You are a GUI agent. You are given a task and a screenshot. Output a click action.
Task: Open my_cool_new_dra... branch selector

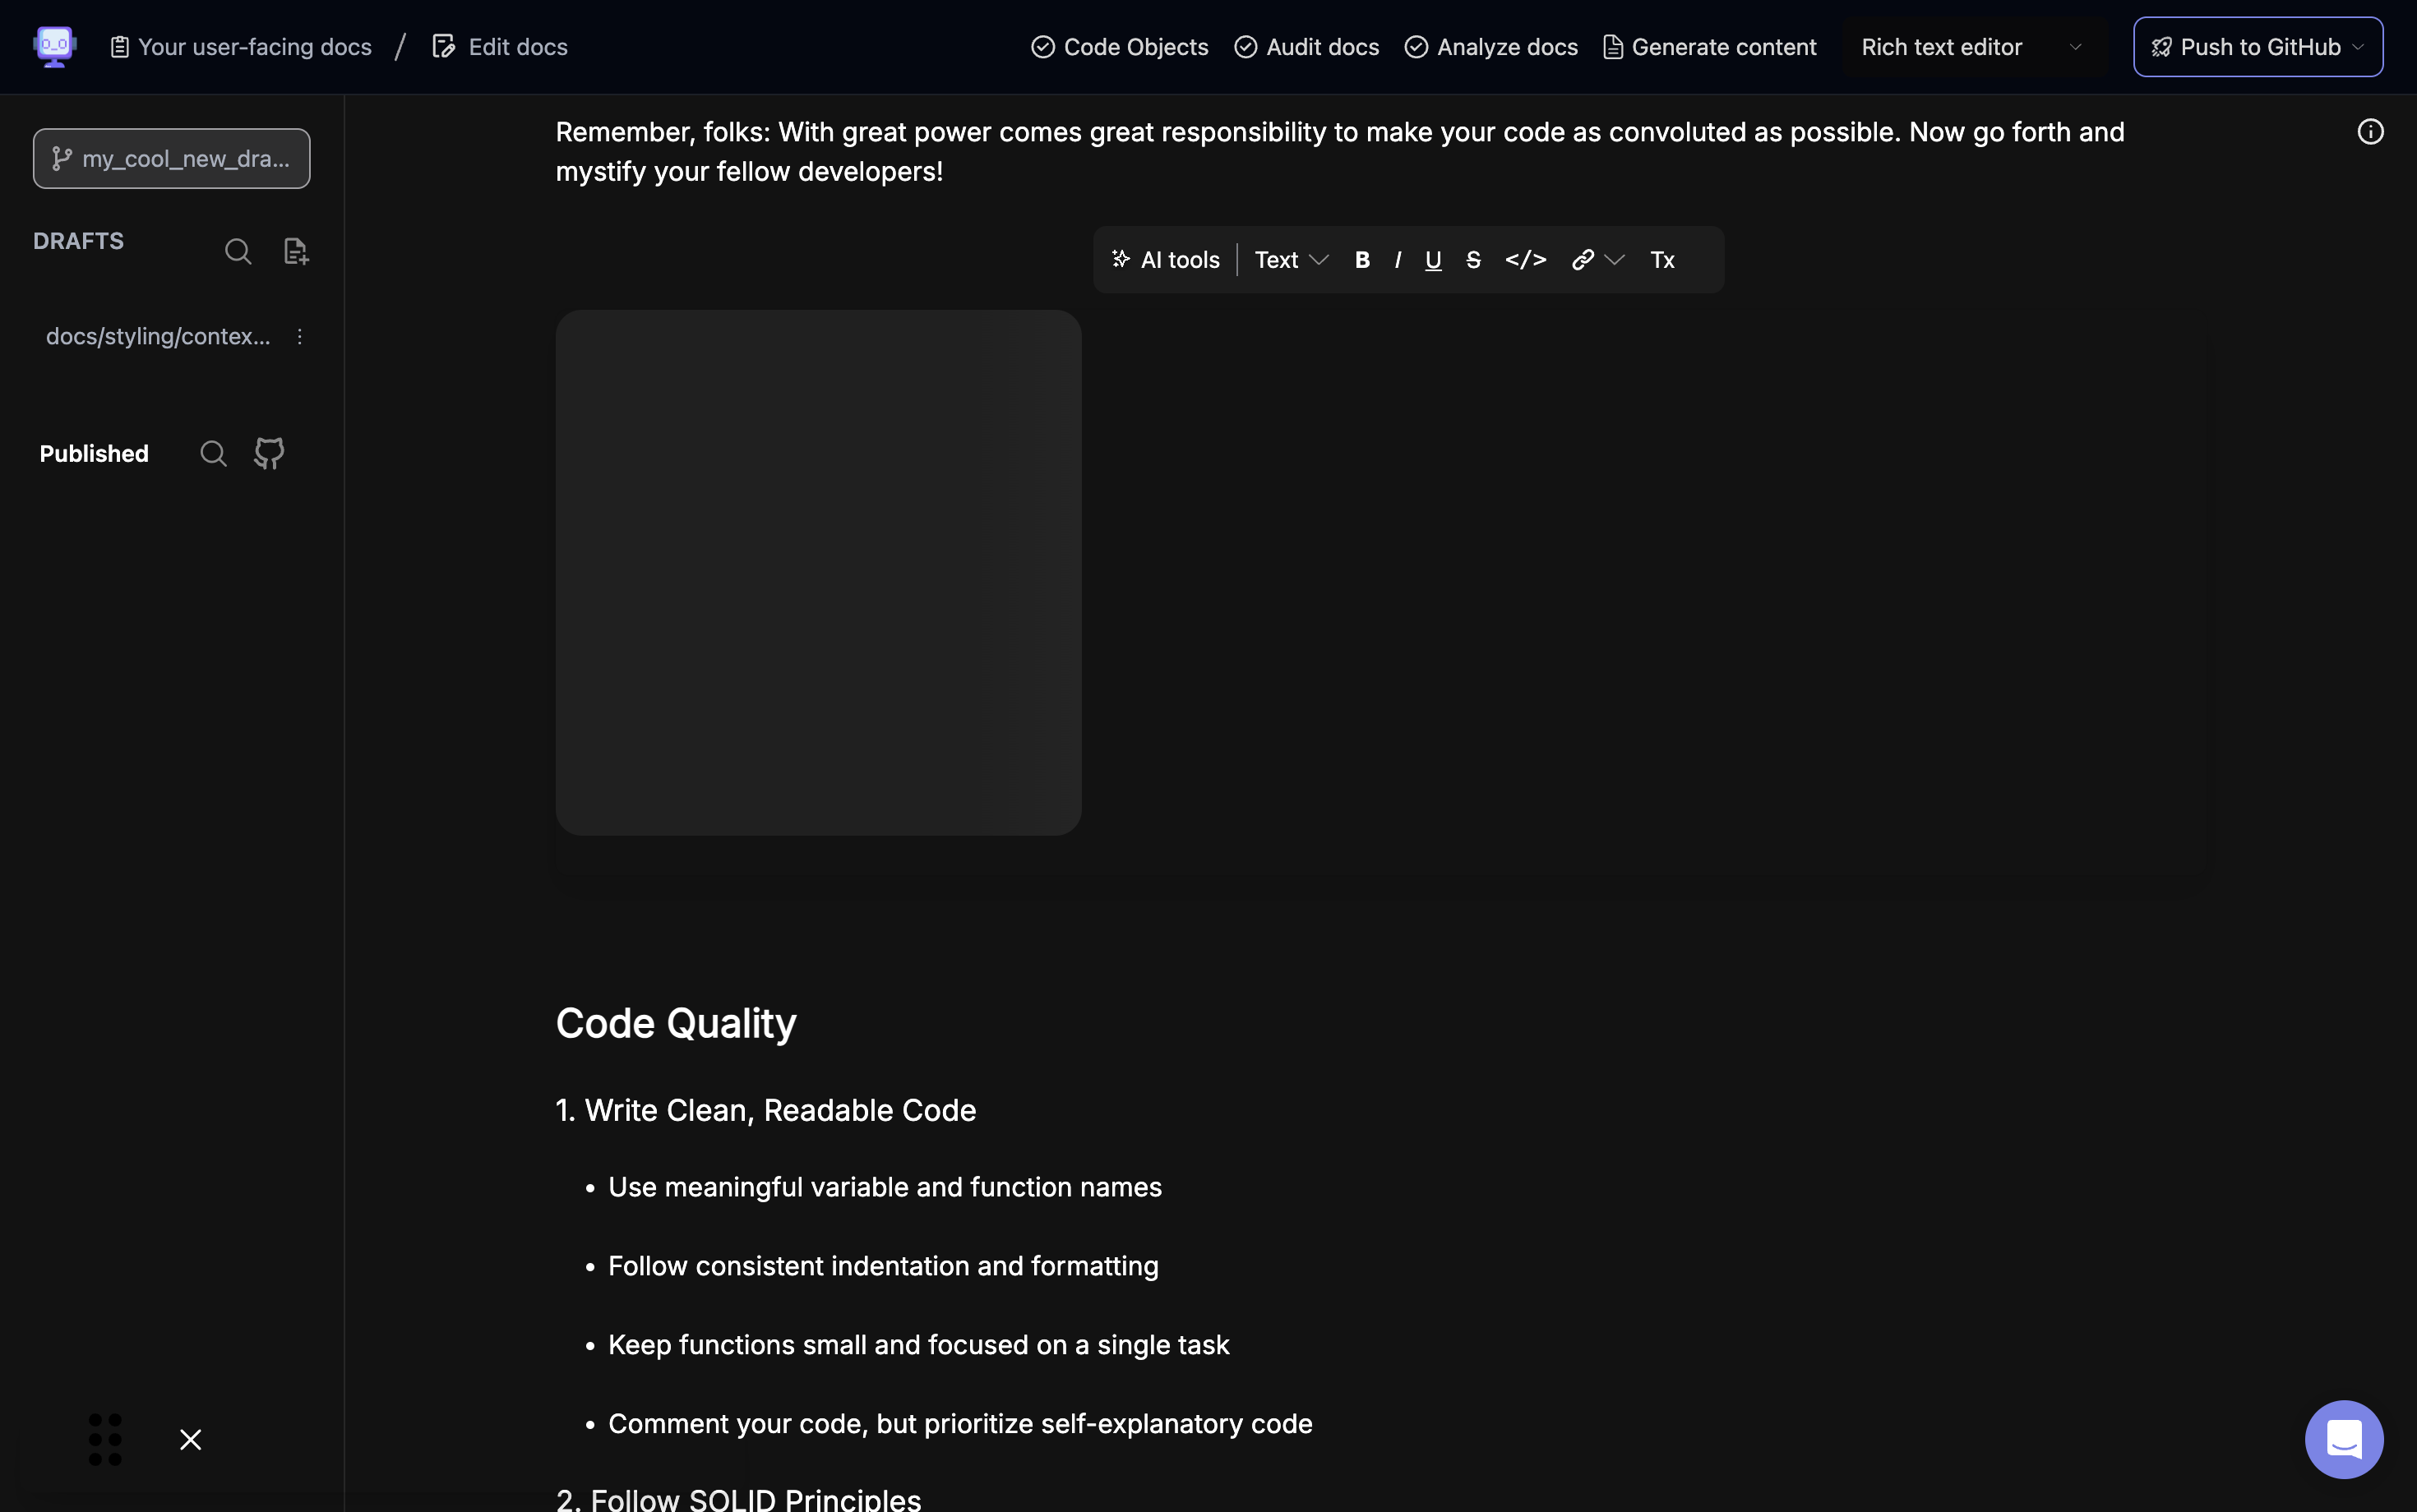(x=171, y=158)
